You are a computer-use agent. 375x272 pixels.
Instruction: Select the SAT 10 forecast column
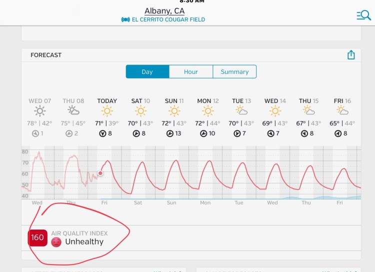140,117
